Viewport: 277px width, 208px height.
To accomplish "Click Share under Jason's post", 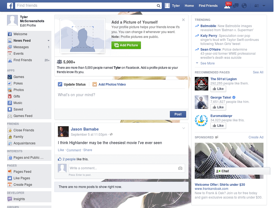I will [x=88, y=150].
